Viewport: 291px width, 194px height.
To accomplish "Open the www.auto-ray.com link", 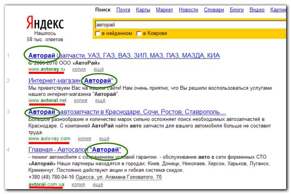I will click(49, 138).
